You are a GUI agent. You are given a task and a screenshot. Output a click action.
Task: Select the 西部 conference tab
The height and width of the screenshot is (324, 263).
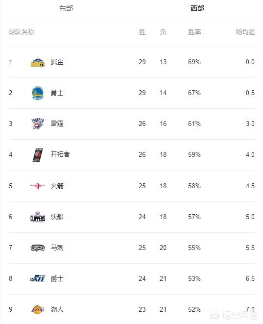[197, 8]
